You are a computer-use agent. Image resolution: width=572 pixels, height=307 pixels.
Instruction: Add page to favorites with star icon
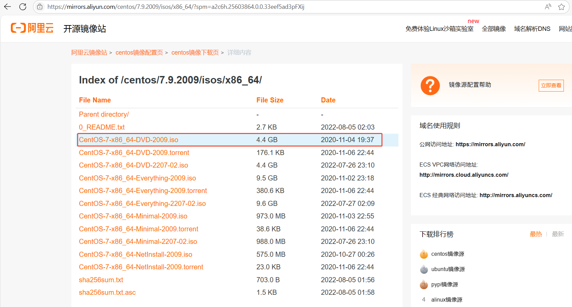pyautogui.click(x=561, y=7)
